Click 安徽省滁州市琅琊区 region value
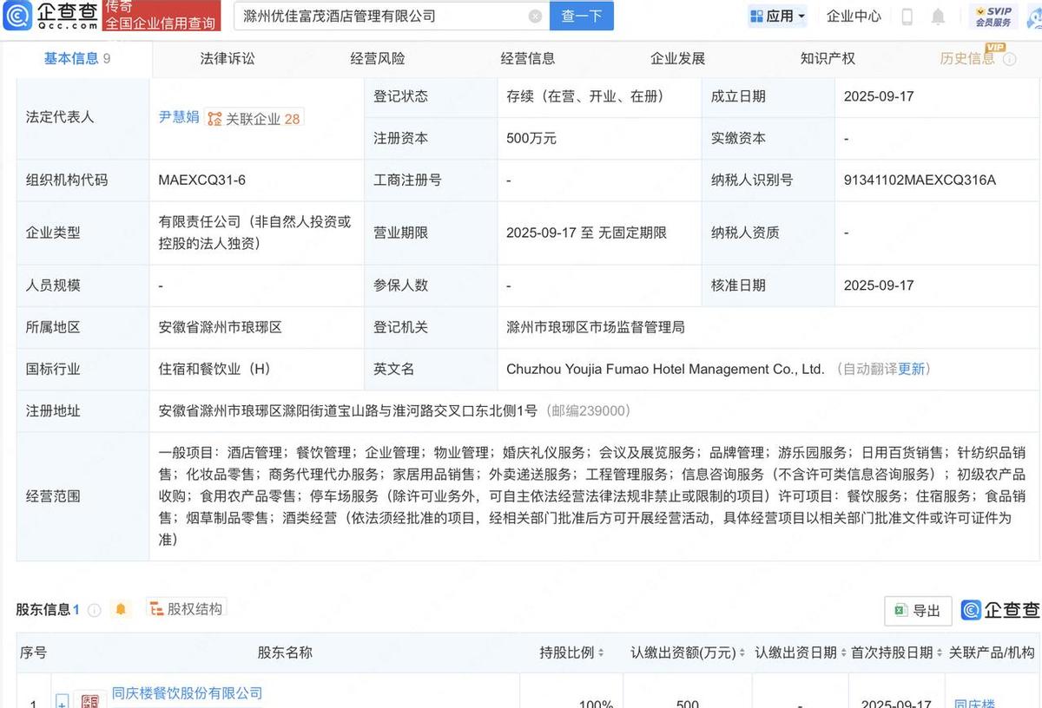This screenshot has height=708, width=1042. pyautogui.click(x=220, y=327)
